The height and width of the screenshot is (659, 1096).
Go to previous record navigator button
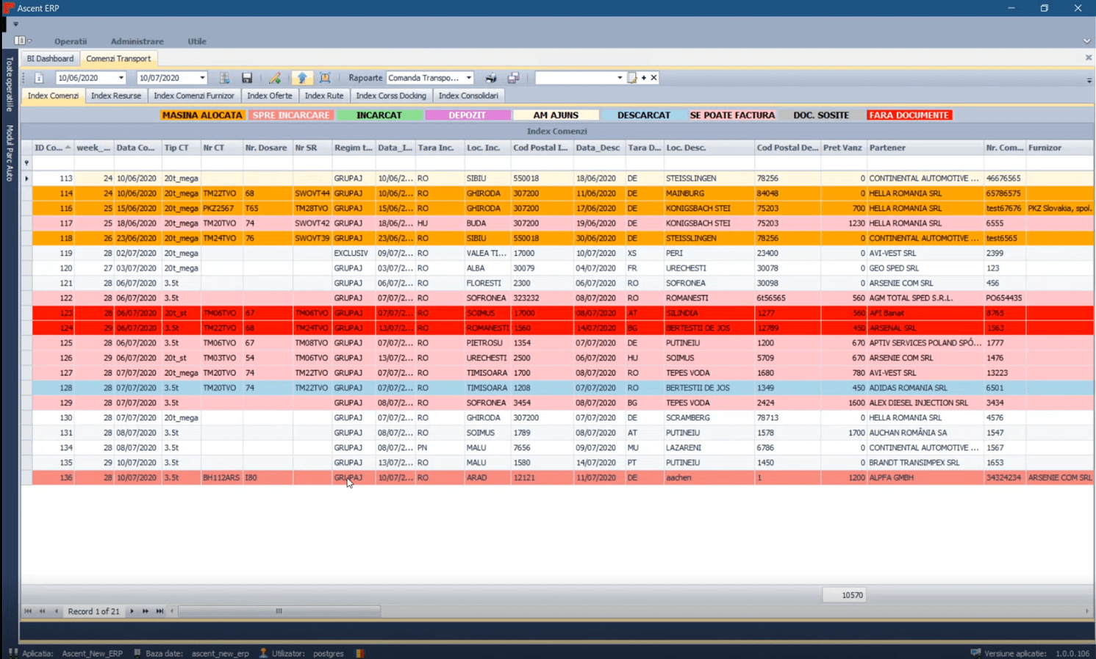(x=56, y=611)
